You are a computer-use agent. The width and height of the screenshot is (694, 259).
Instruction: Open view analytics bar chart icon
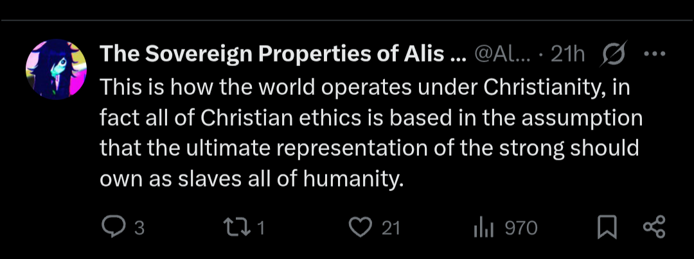coord(483,228)
